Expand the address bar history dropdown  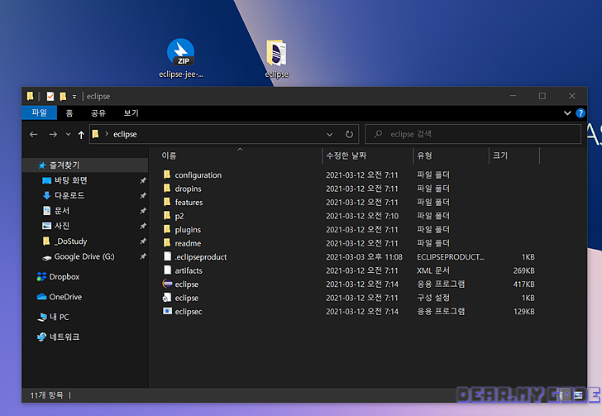click(329, 135)
